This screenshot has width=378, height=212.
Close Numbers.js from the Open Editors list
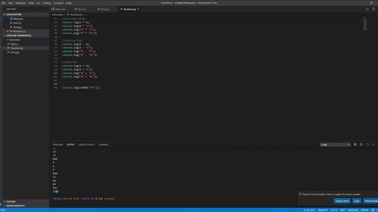tap(8, 31)
